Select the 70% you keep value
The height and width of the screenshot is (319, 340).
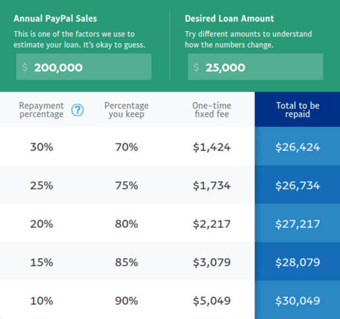pos(126,147)
